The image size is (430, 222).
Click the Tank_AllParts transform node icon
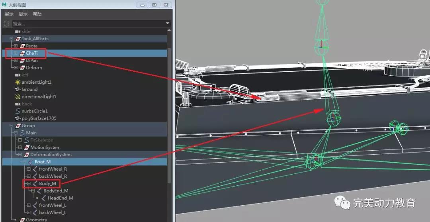[x=18, y=39]
